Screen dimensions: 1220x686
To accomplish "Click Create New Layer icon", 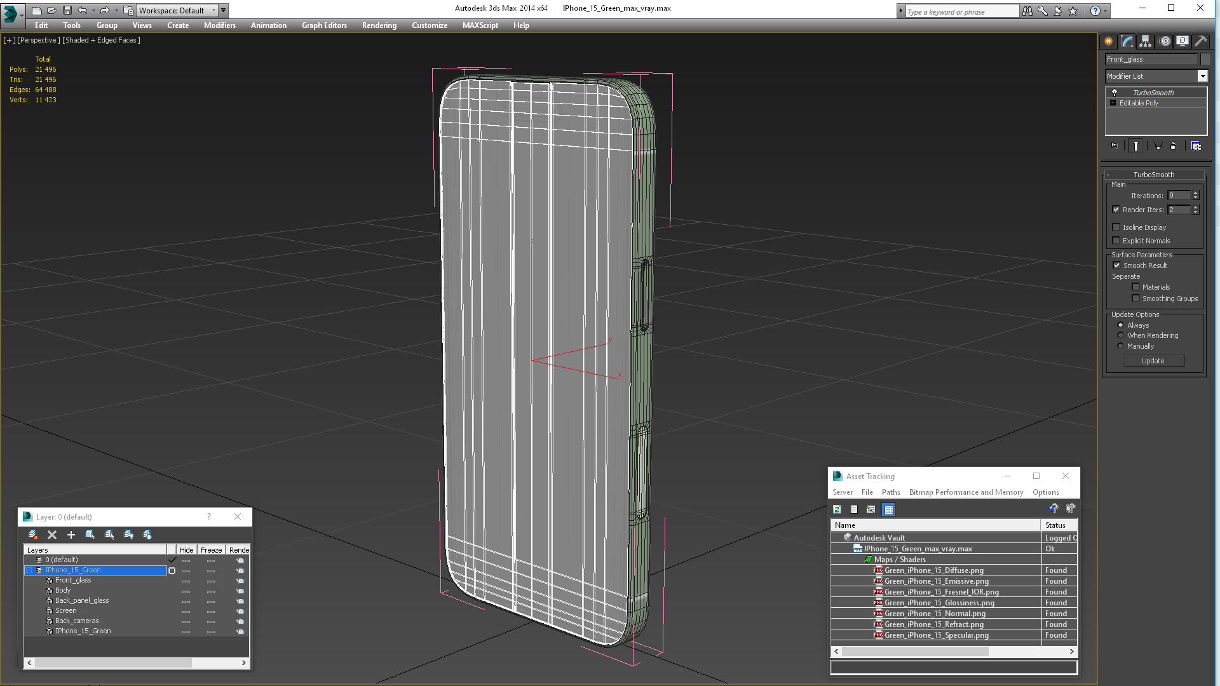I will (x=33, y=535).
